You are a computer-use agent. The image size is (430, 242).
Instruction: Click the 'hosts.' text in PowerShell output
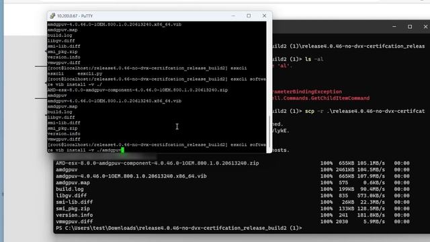point(281,150)
